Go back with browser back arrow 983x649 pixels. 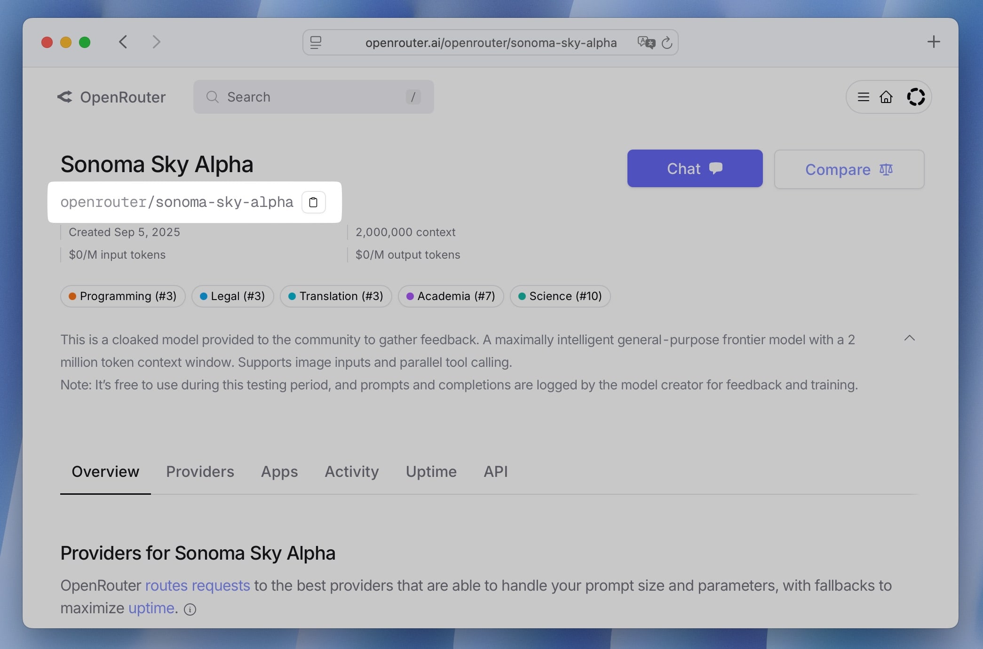[123, 42]
